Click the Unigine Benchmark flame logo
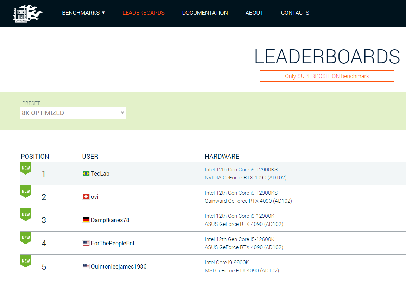406x284 pixels. pos(28,13)
